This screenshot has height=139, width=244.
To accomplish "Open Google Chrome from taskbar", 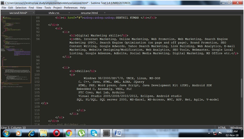I will (x=69, y=133).
